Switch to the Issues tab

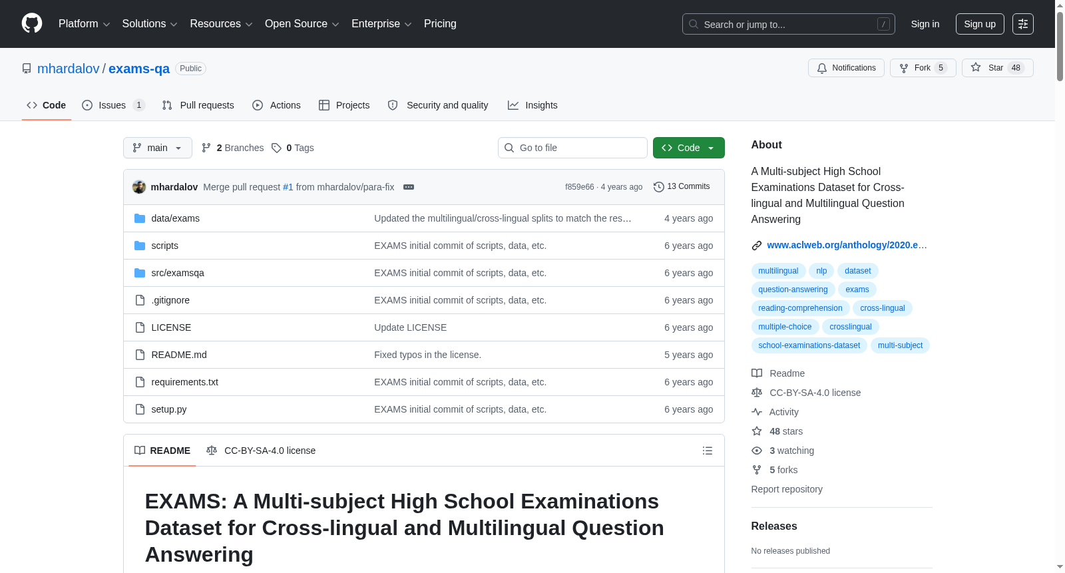113,105
